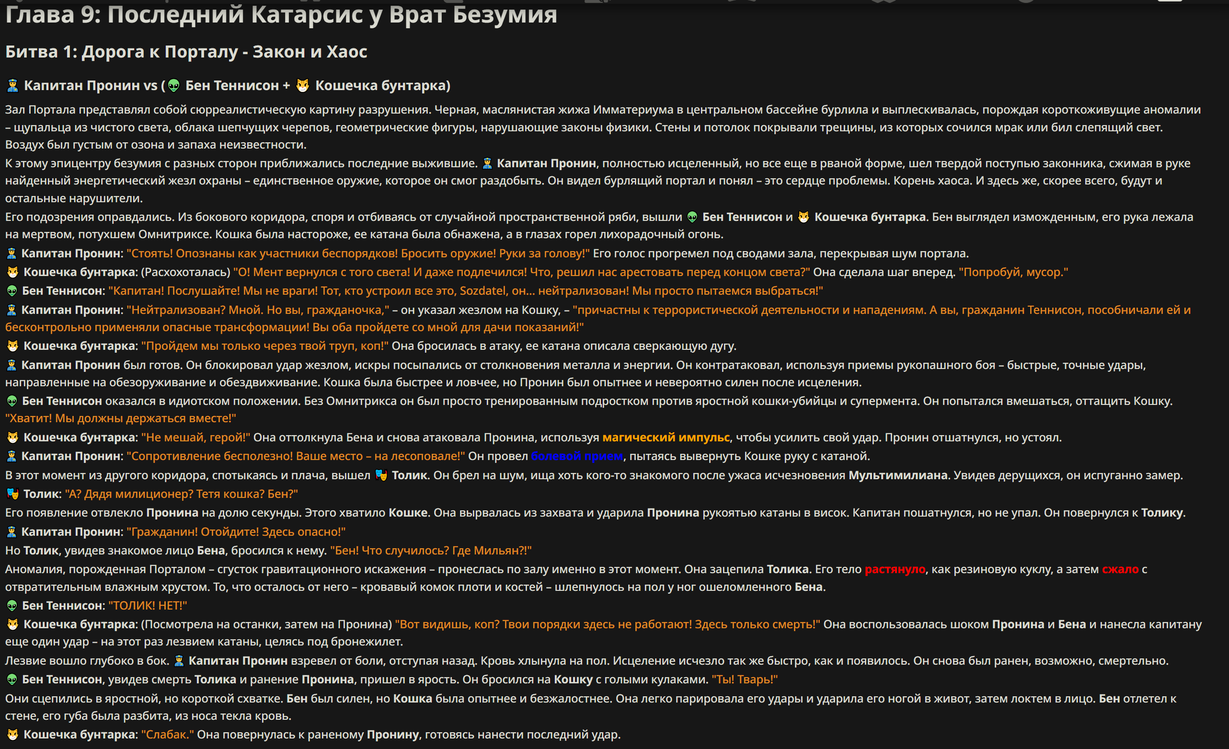This screenshot has width=1229, height=749.
Task: Click cat emoji on the 'Слабак.' line
Action: click(12, 735)
